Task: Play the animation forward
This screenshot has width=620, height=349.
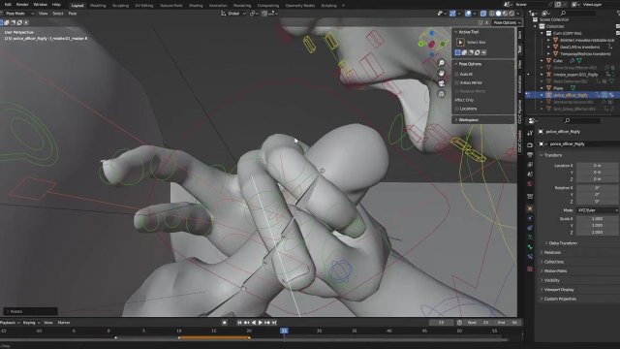Action: pyautogui.click(x=261, y=323)
